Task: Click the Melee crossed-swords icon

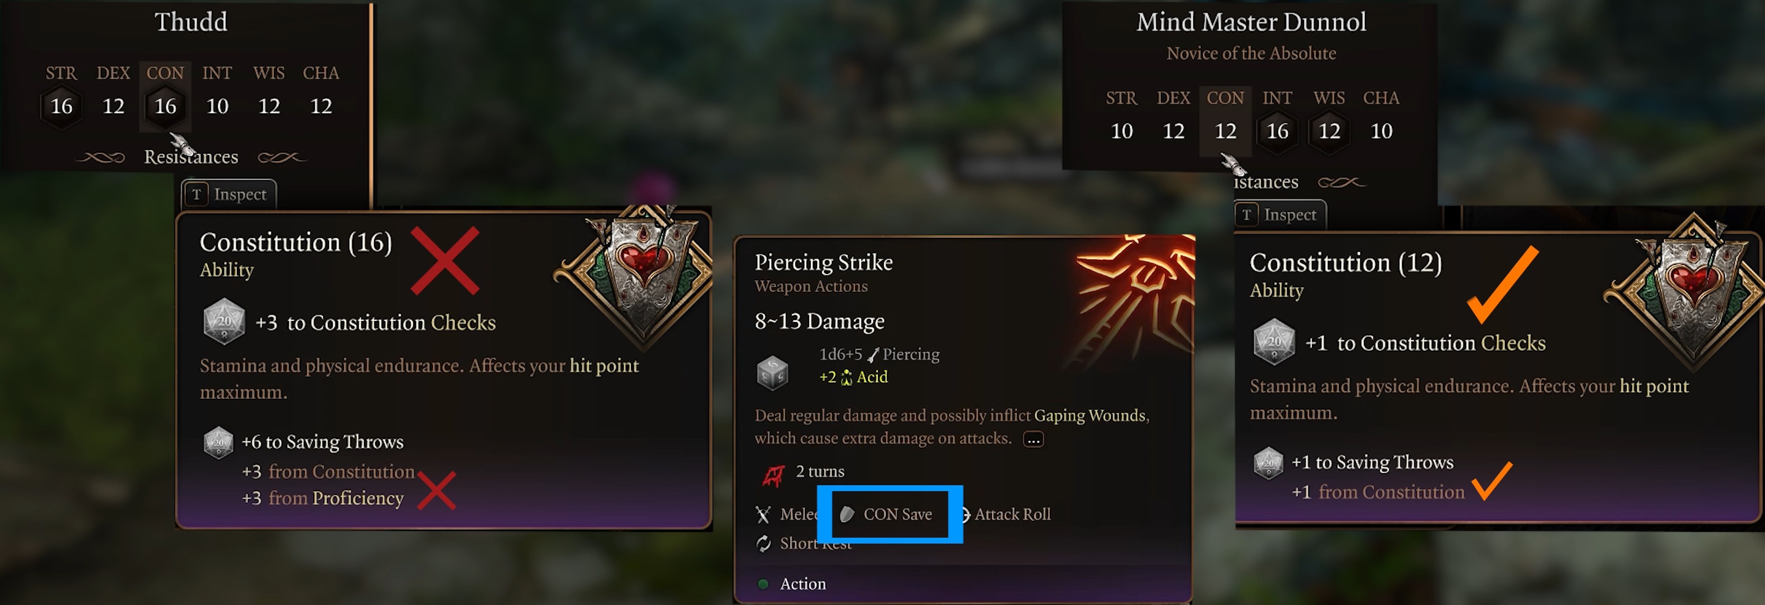Action: 762,514
